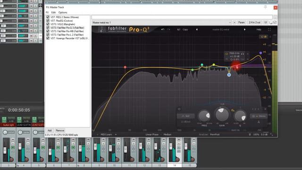
Task: Toggle band power in floating band display
Action: (x=226, y=54)
